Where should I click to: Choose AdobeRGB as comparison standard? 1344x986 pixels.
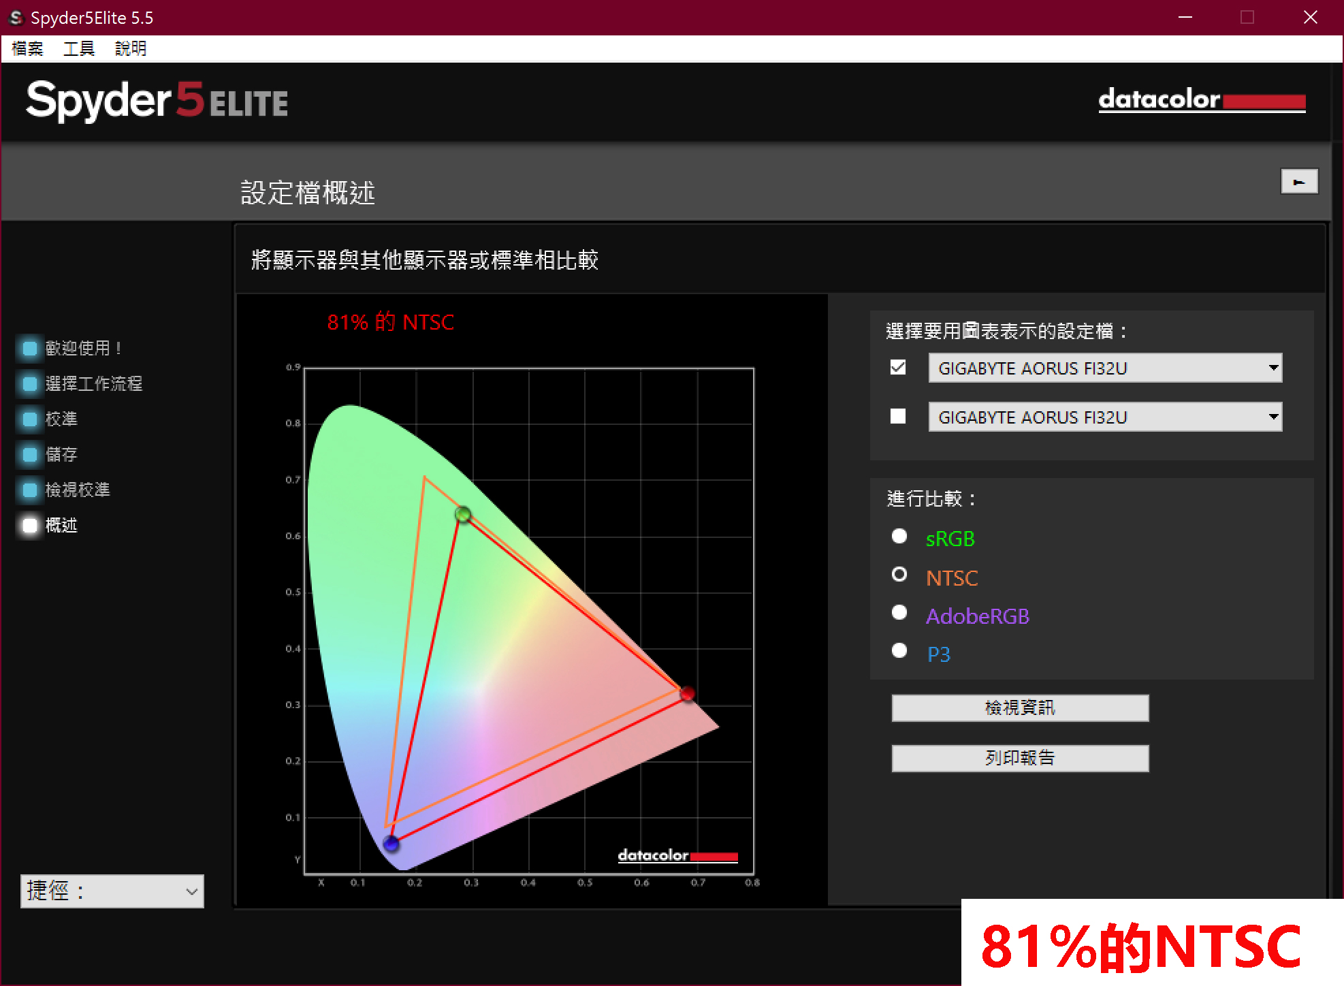point(899,612)
